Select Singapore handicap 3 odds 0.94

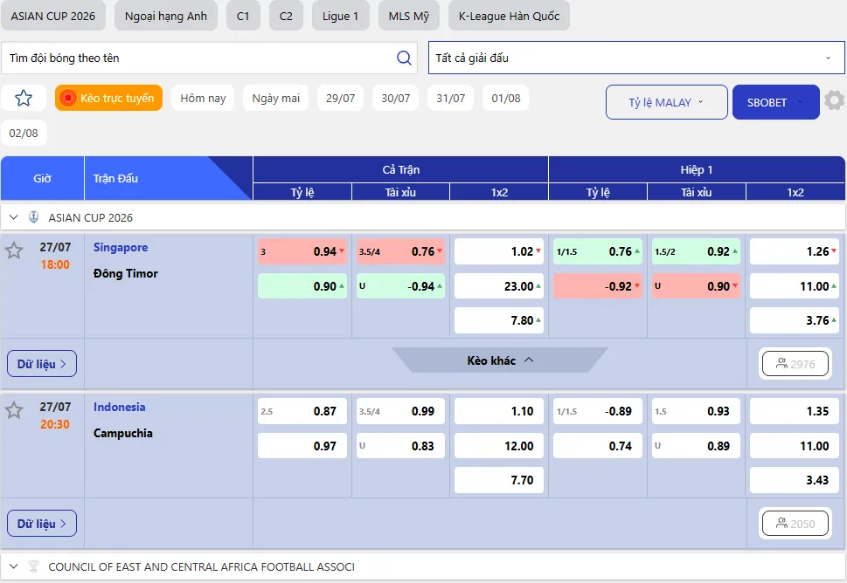pos(302,251)
